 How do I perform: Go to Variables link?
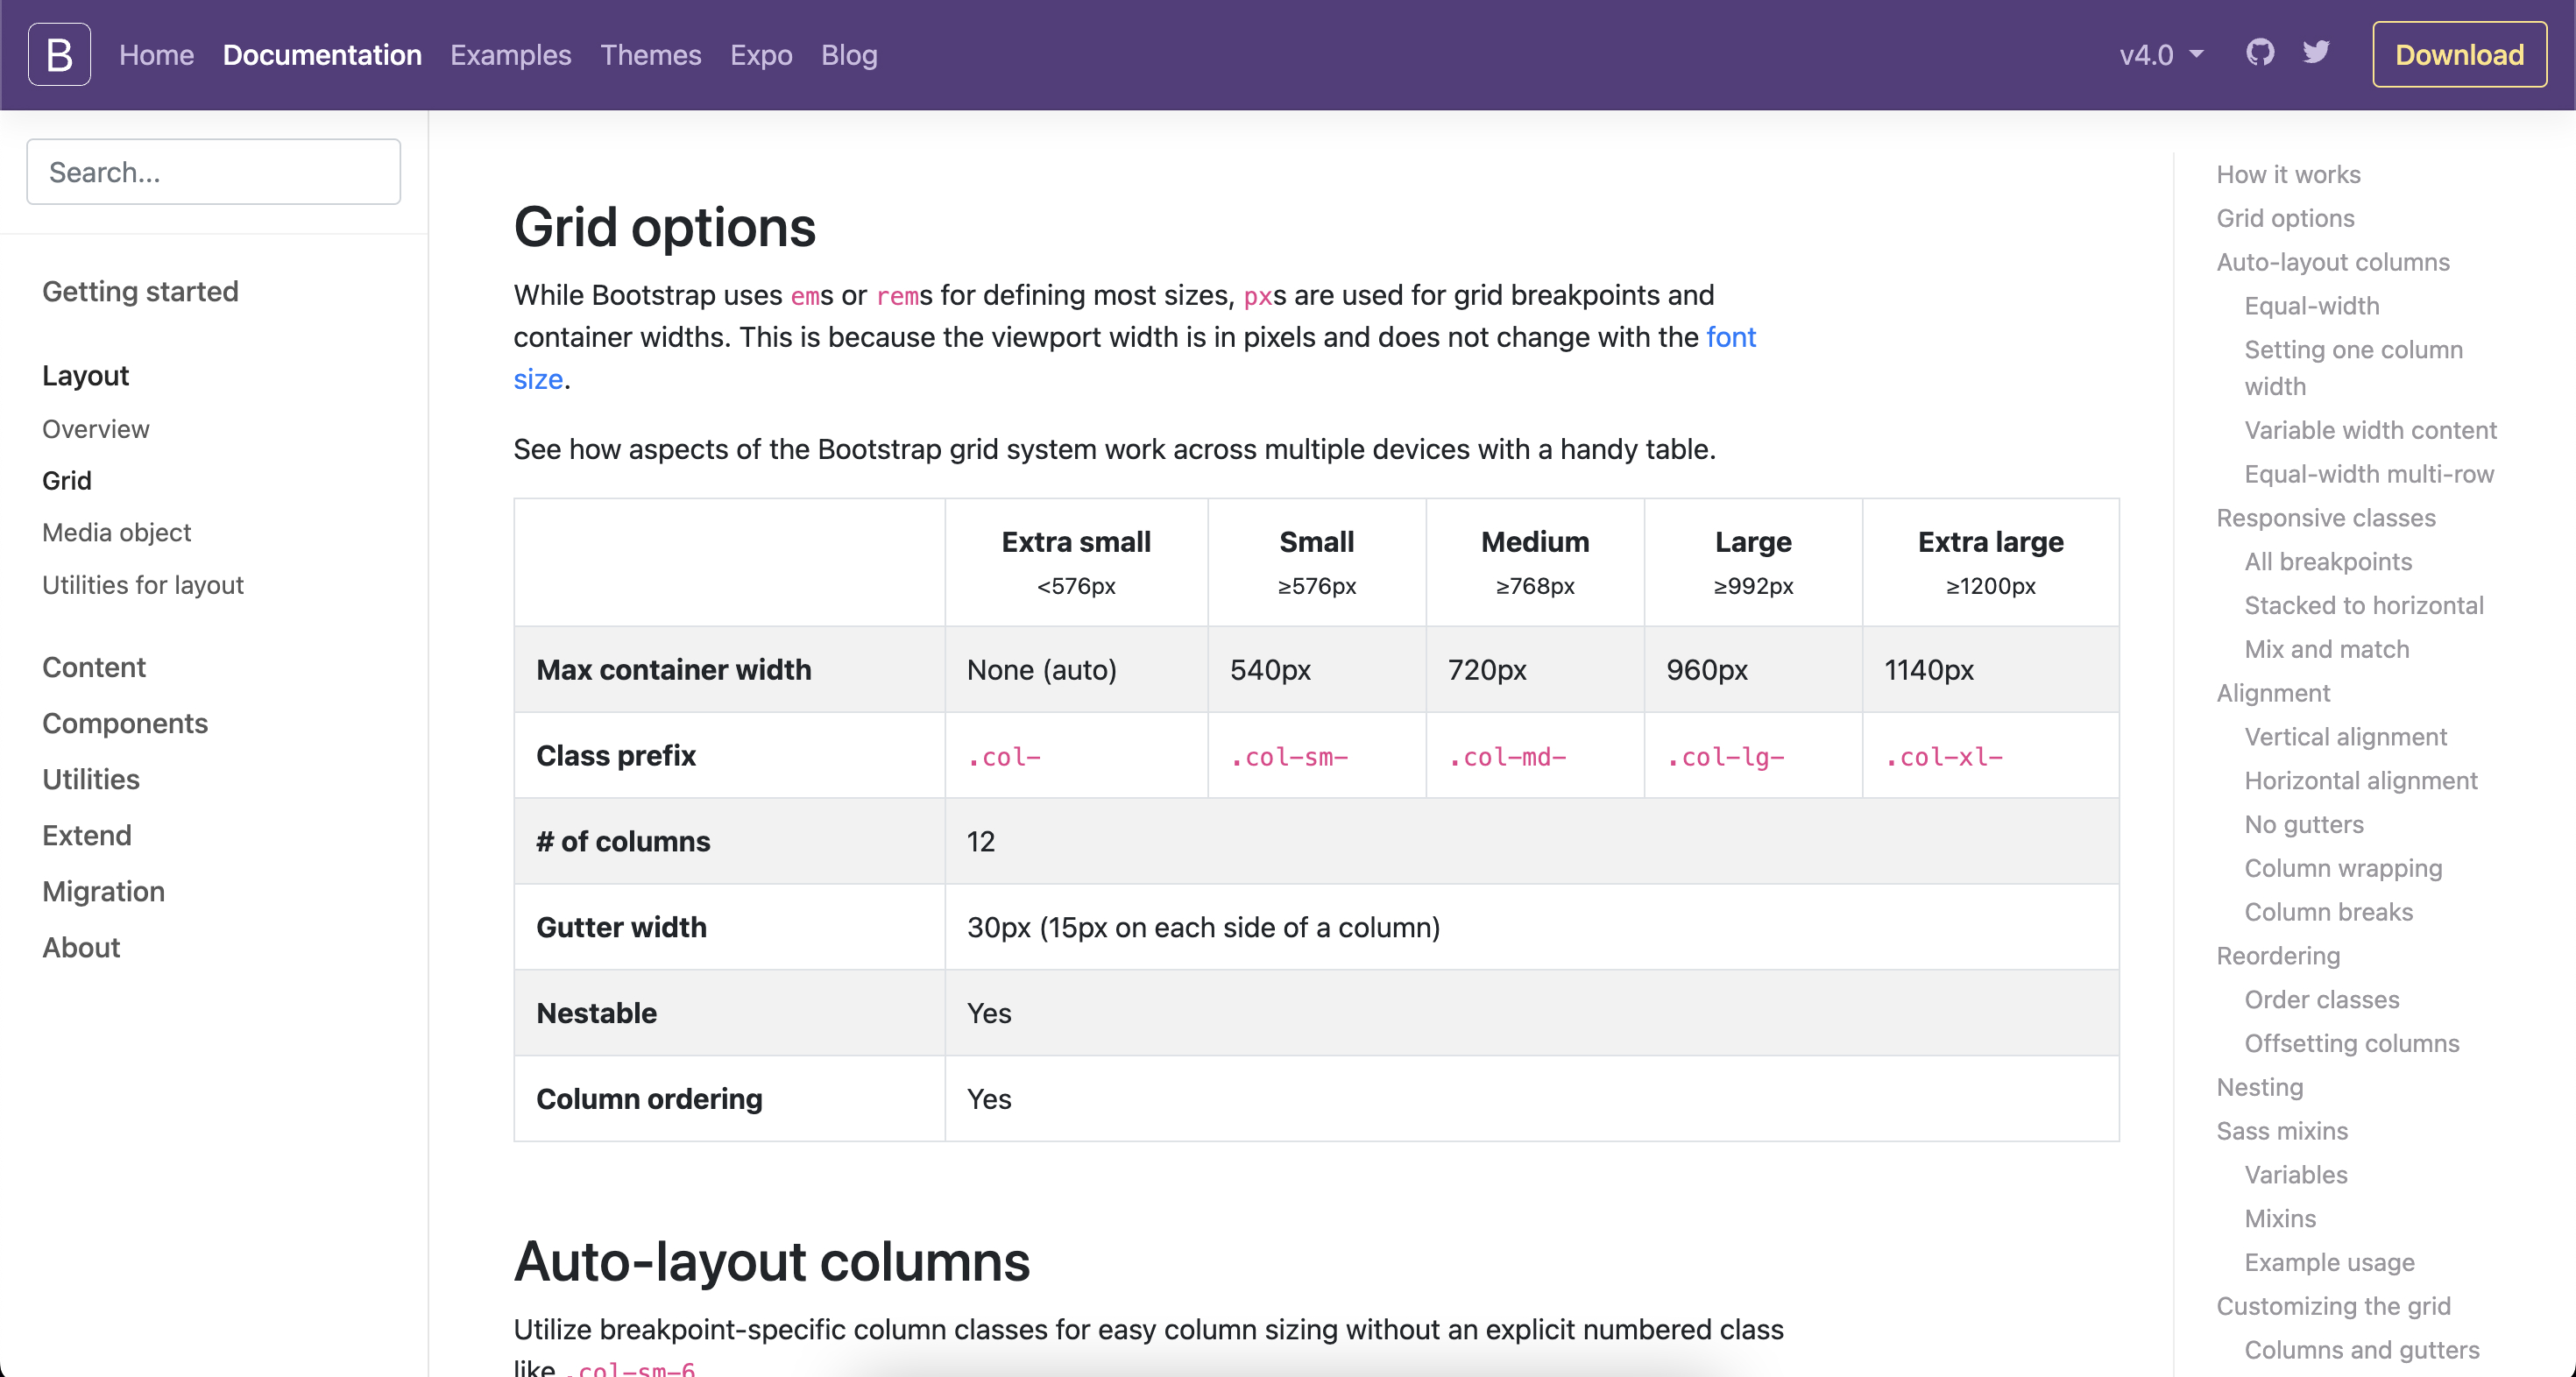click(x=2296, y=1175)
